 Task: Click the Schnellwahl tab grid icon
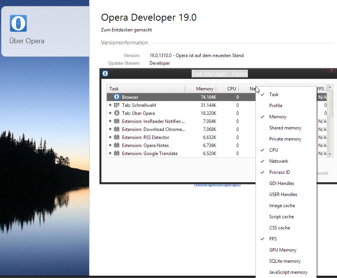[117, 105]
